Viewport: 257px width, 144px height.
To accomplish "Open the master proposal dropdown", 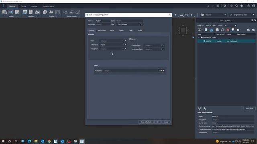I will [x=213, y=15].
